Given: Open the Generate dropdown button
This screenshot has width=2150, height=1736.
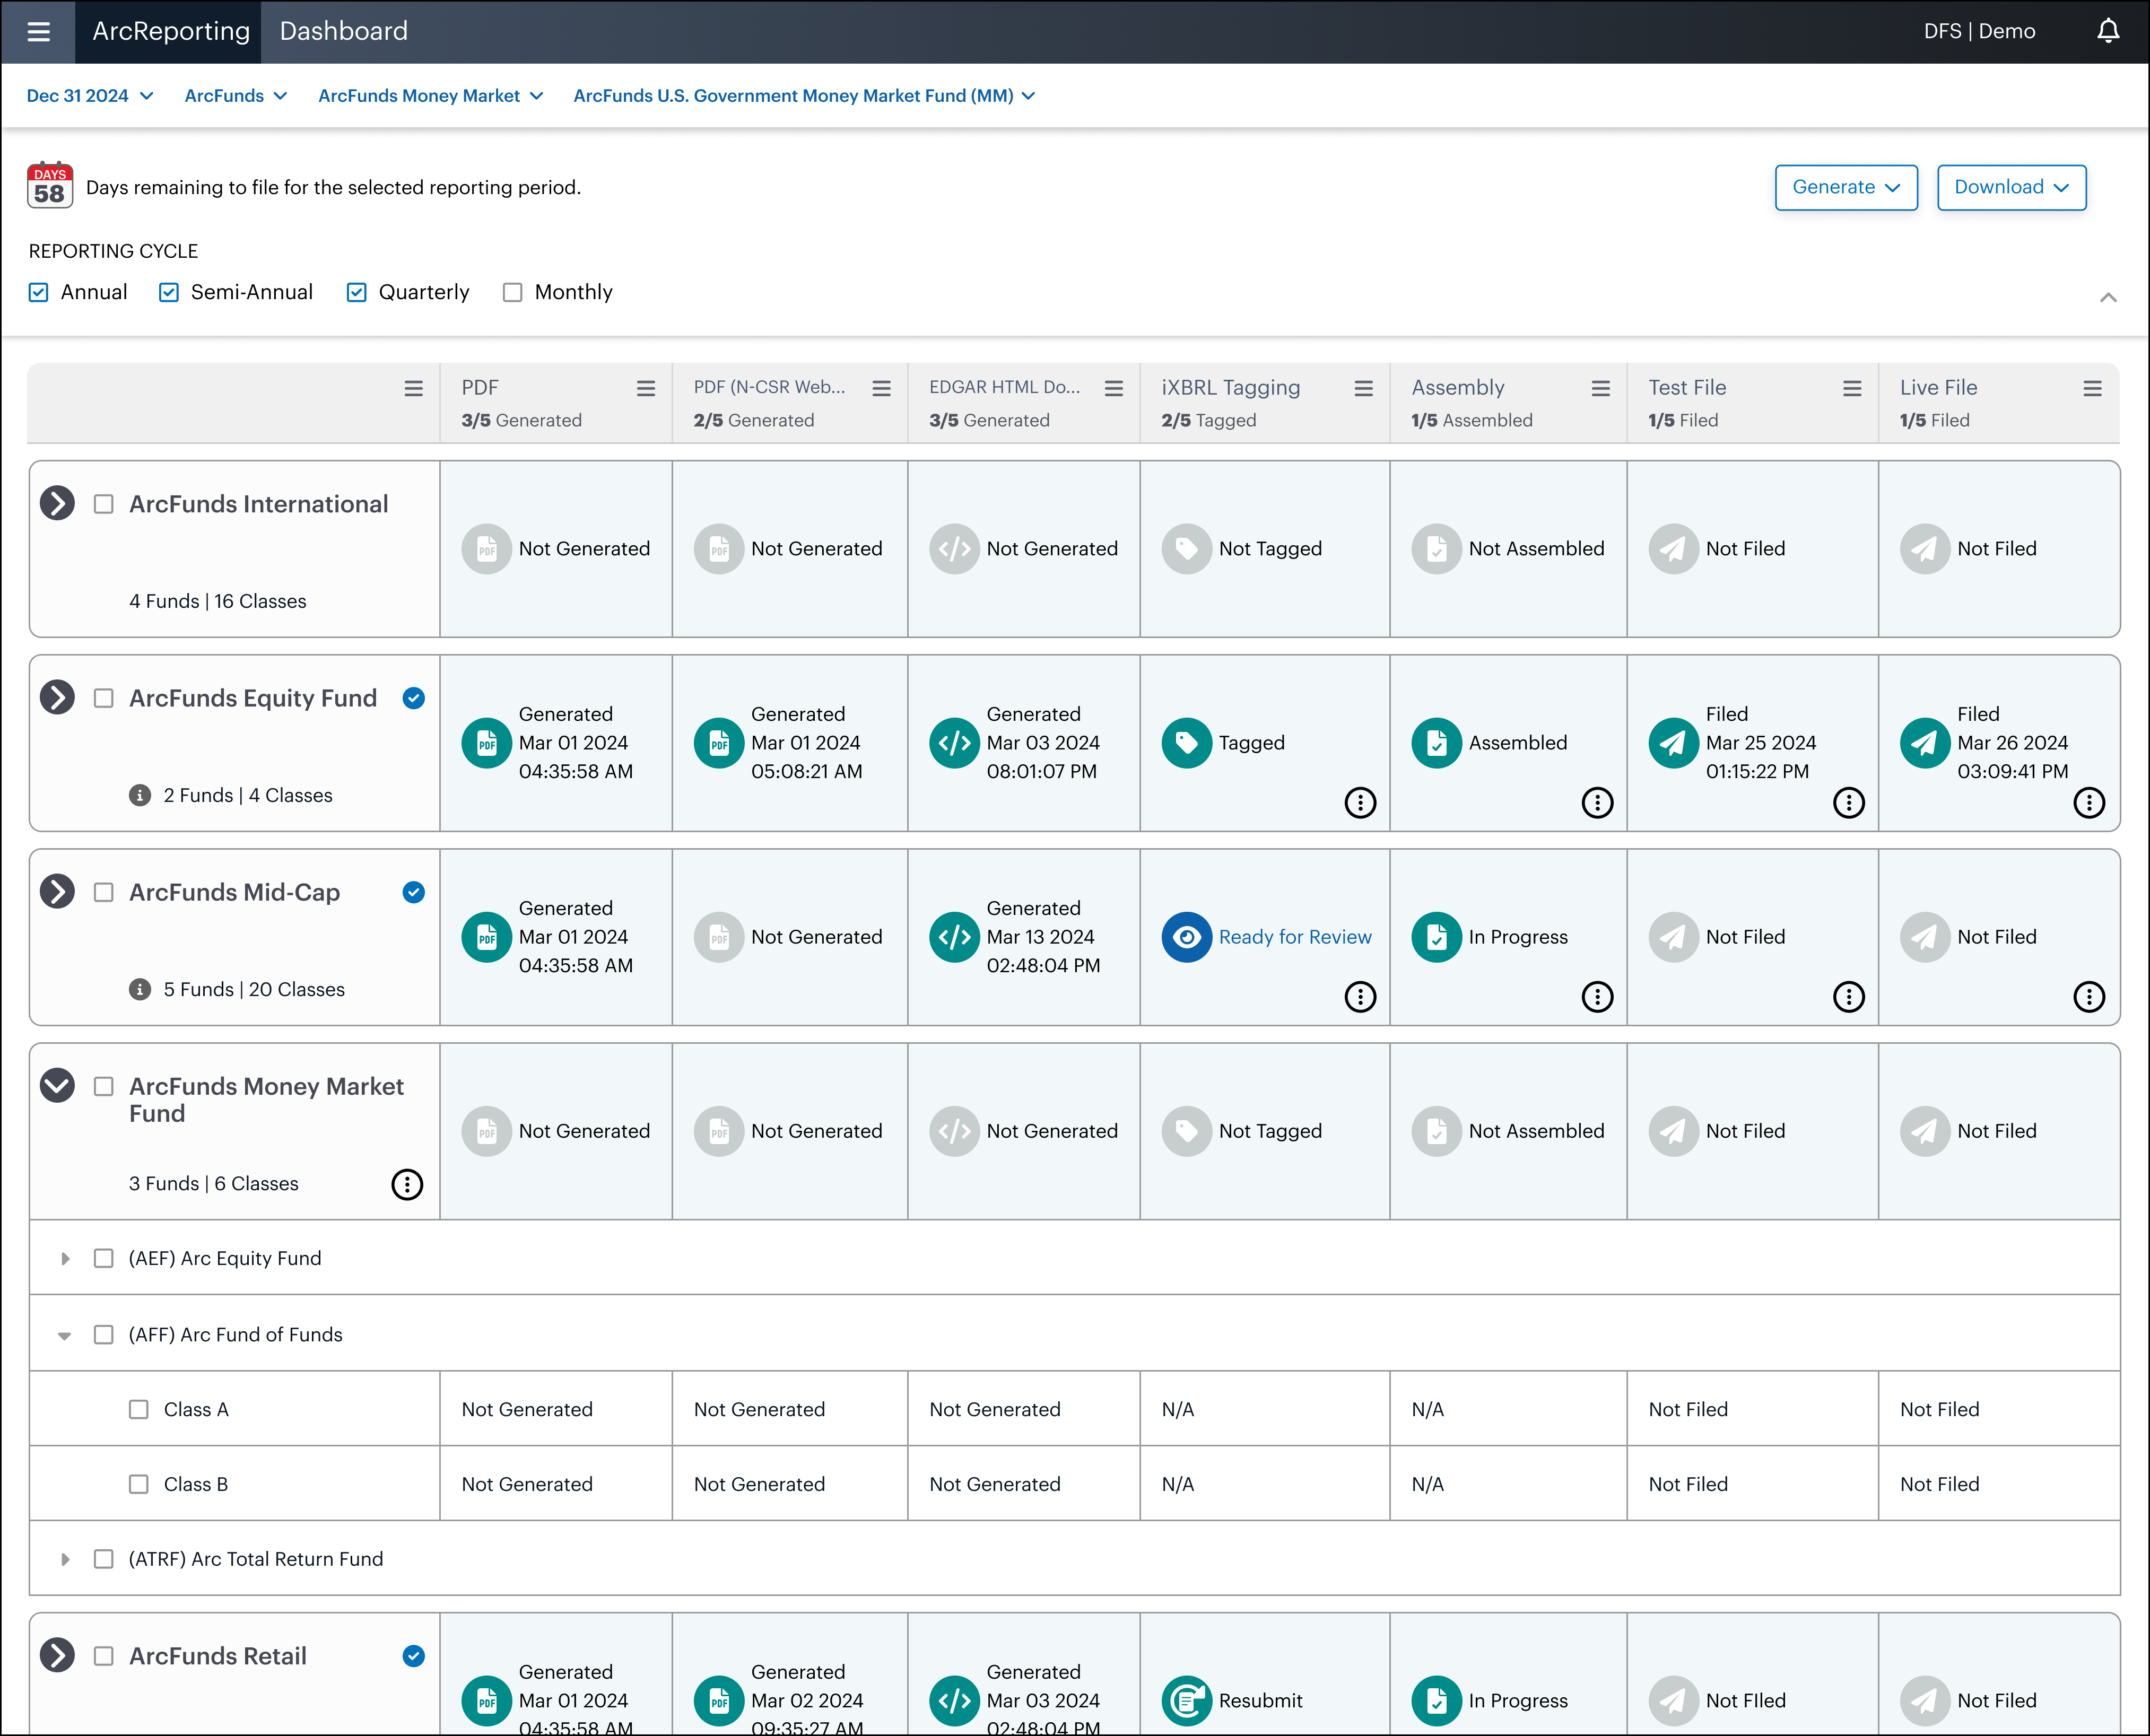Looking at the screenshot, I should (1846, 187).
